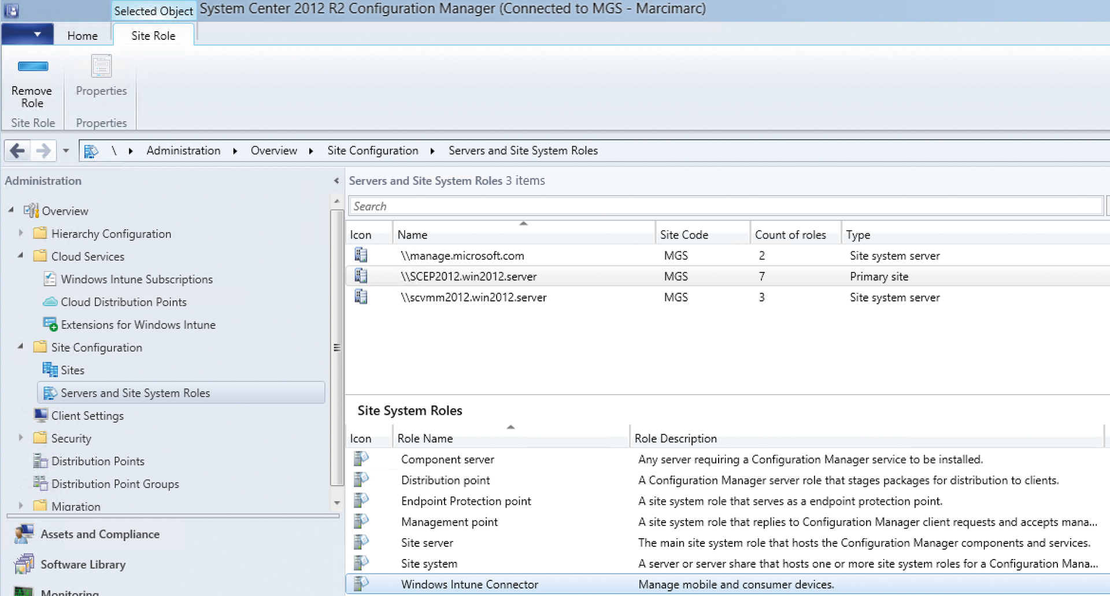
Task: Click the server icon beside \\manage.microsoft.com
Action: [360, 254]
